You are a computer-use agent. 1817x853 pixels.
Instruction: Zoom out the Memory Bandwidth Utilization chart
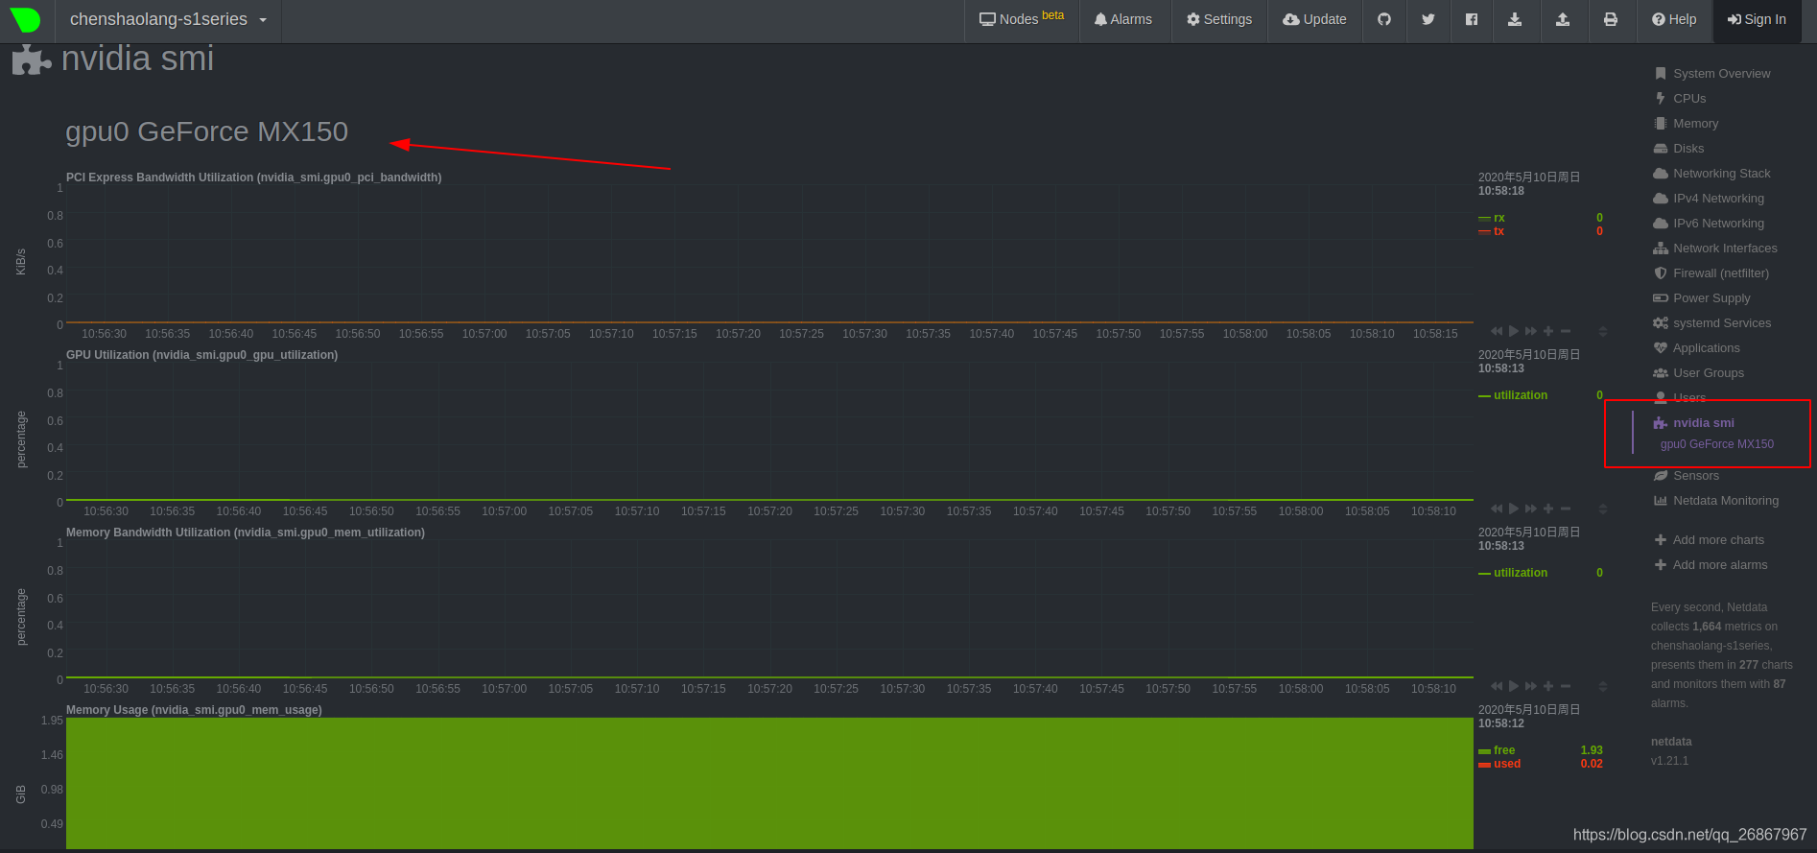pos(1566,686)
